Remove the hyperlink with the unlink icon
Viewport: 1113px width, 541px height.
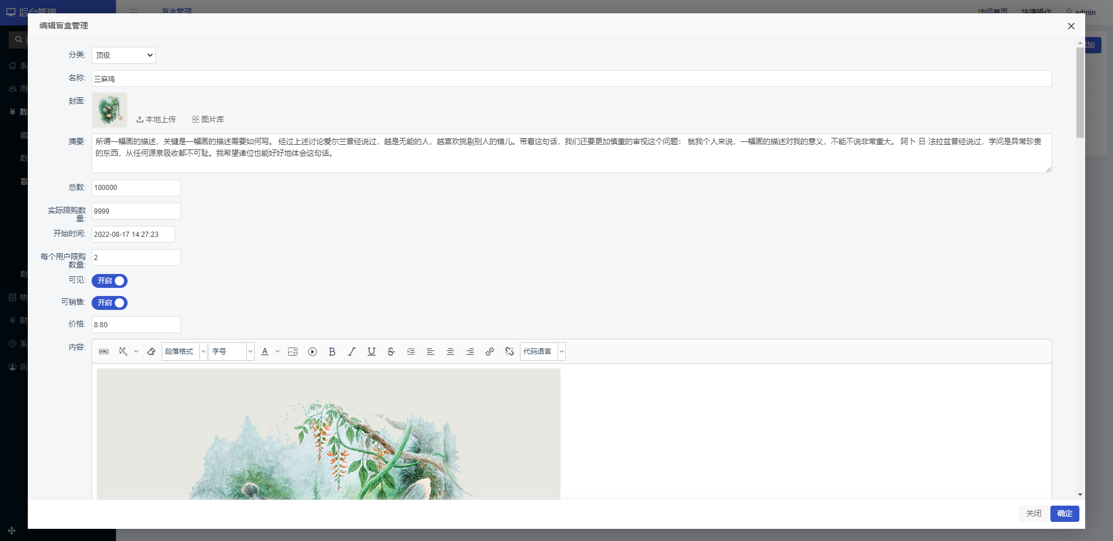click(x=510, y=352)
